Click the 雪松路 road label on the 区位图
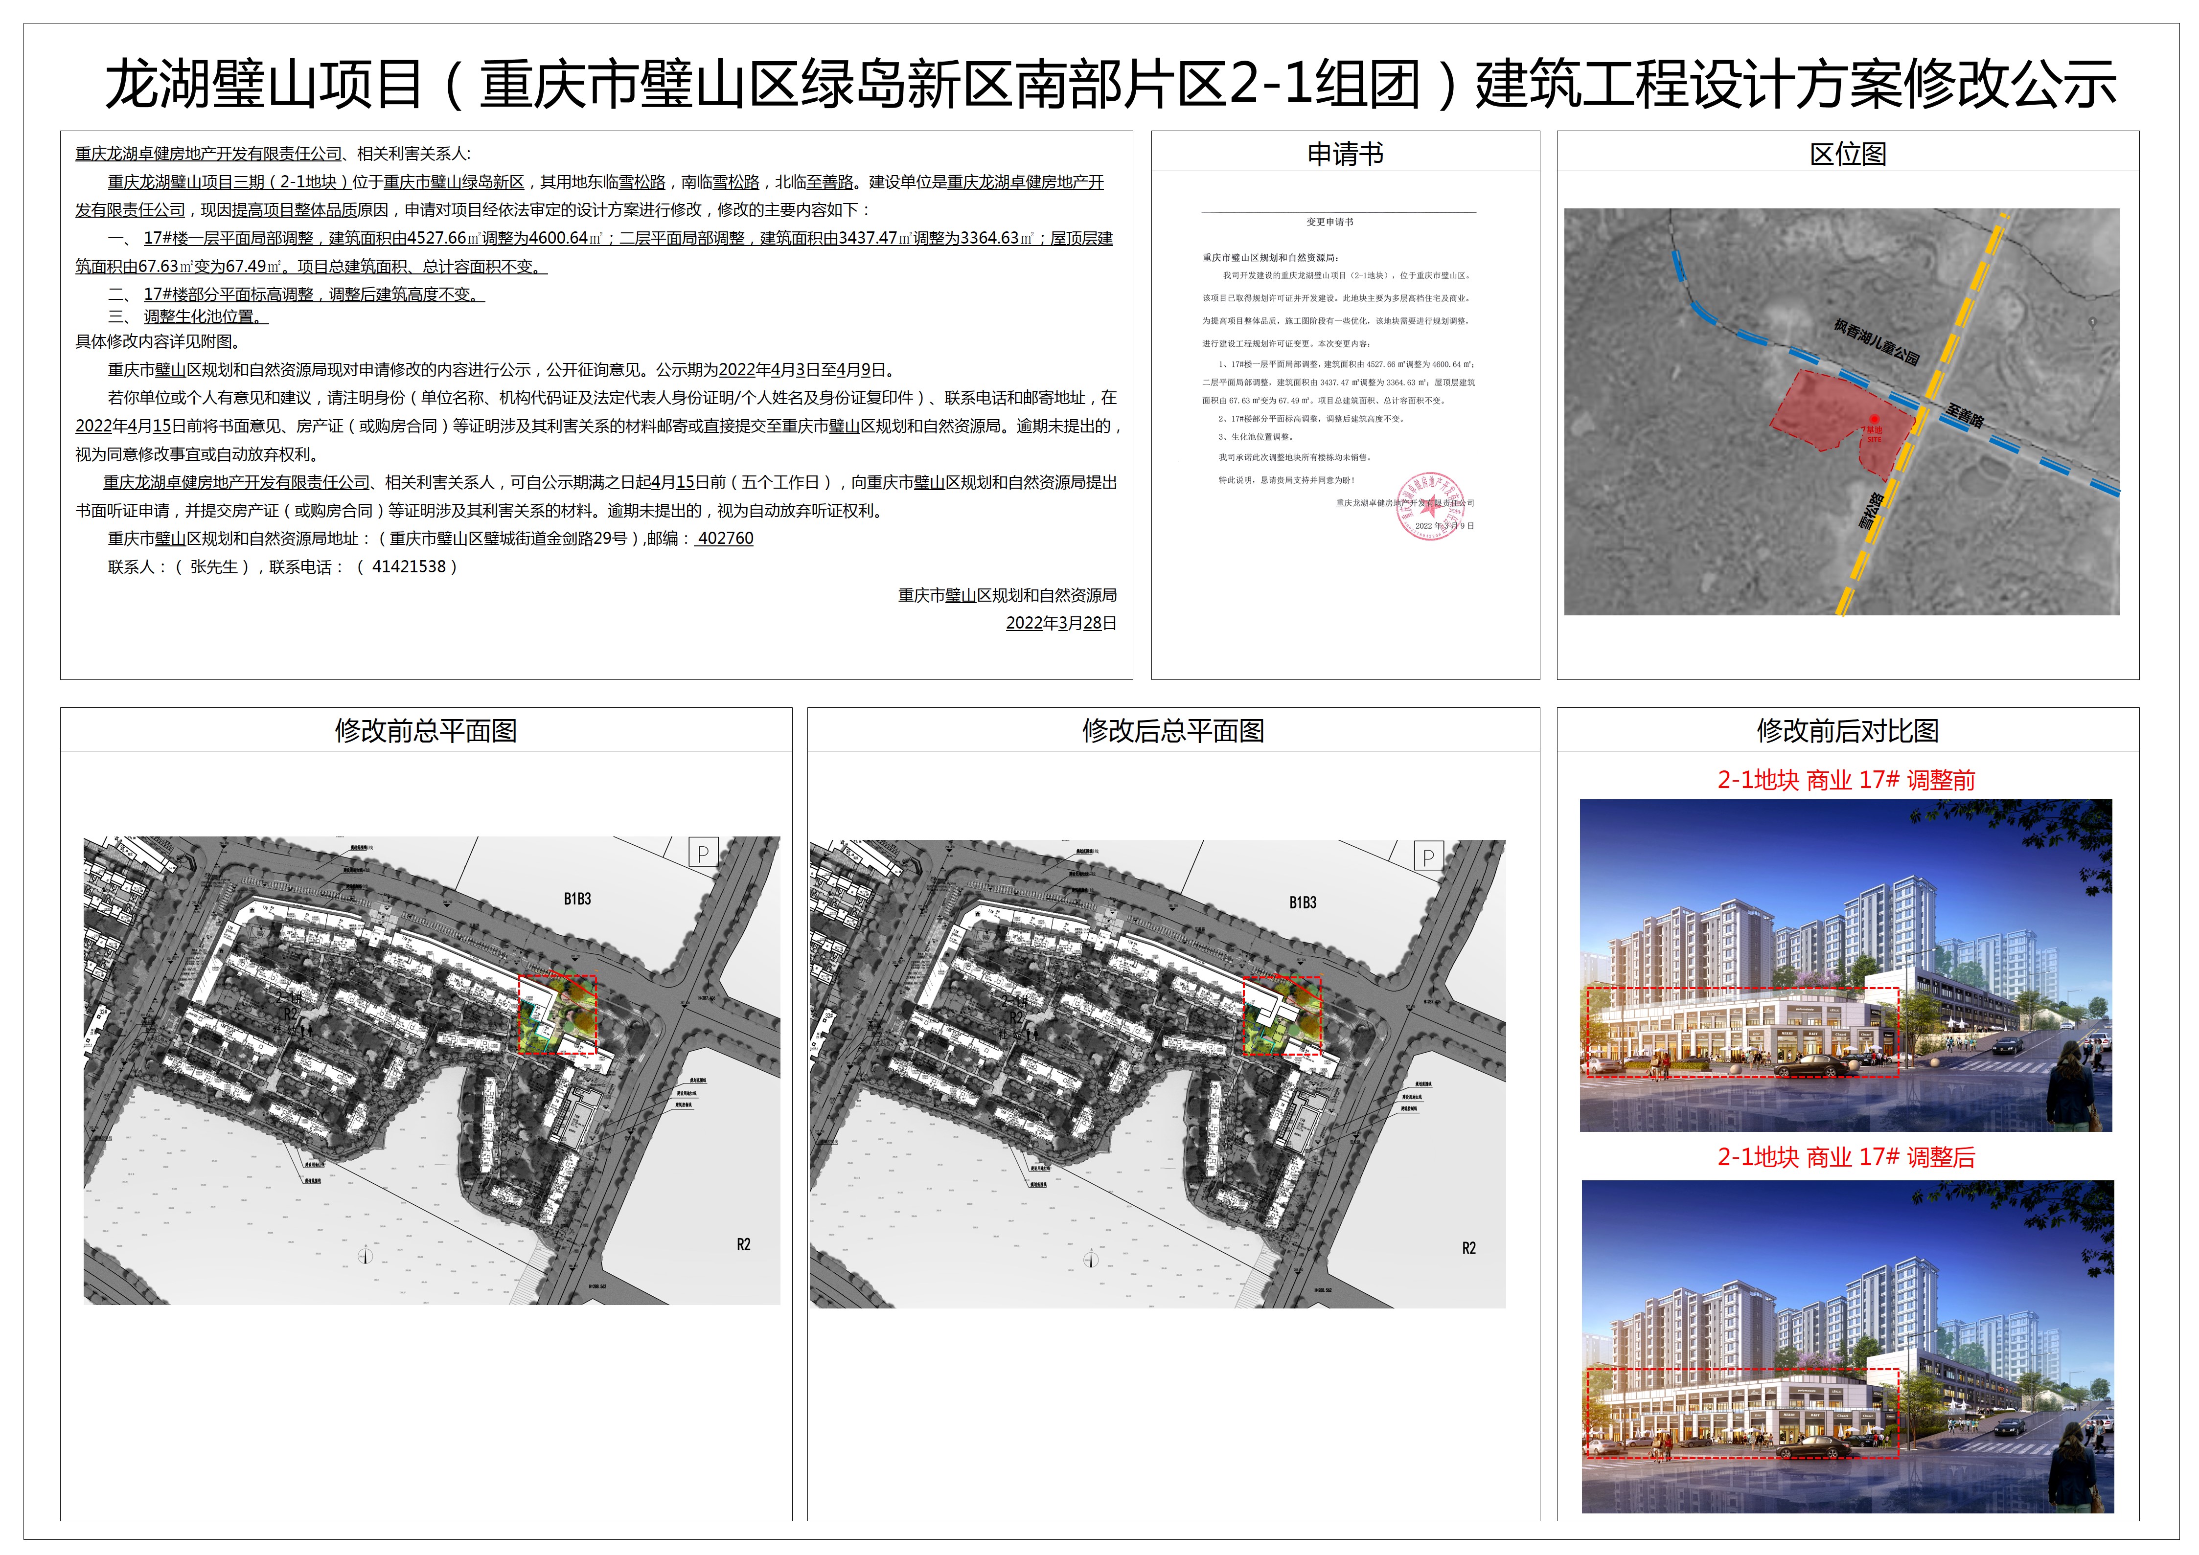The image size is (2199, 1555). tap(1871, 512)
